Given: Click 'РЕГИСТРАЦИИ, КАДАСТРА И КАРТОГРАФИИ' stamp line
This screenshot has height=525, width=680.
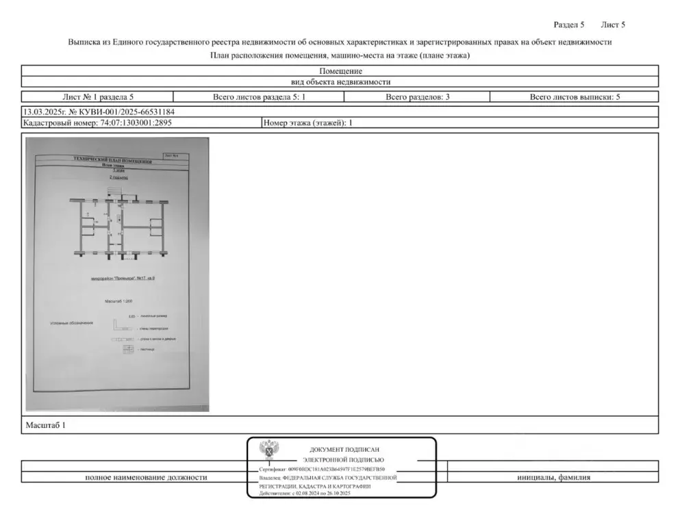Looking at the screenshot, I should coord(315,487).
